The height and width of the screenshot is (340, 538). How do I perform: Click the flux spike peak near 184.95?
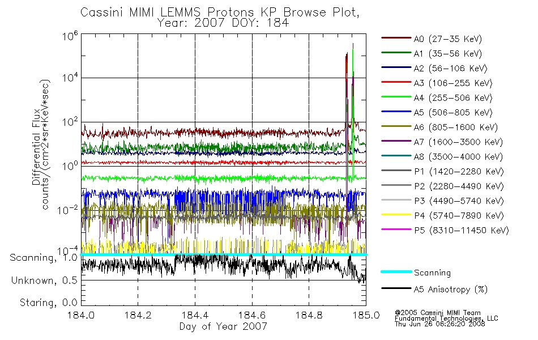point(353,45)
